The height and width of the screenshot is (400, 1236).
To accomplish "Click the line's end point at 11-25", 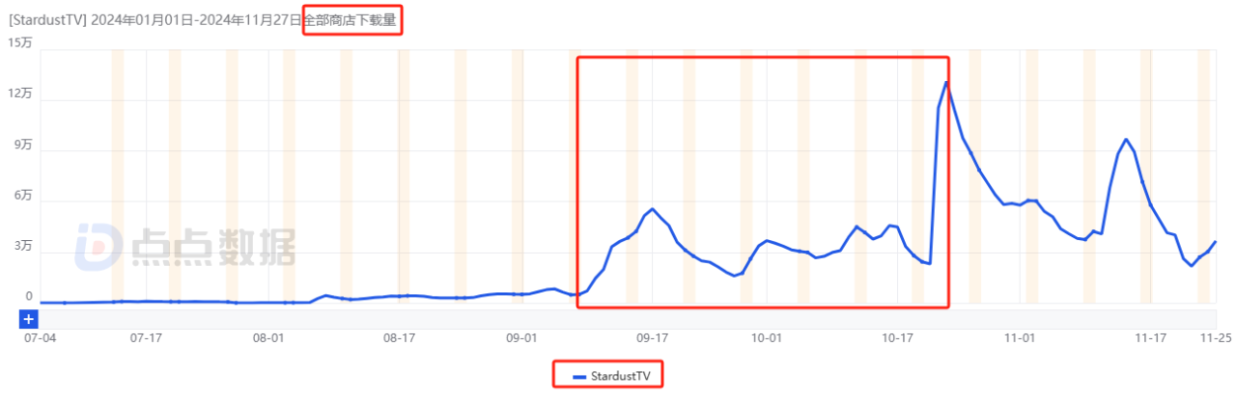I will pos(1215,242).
